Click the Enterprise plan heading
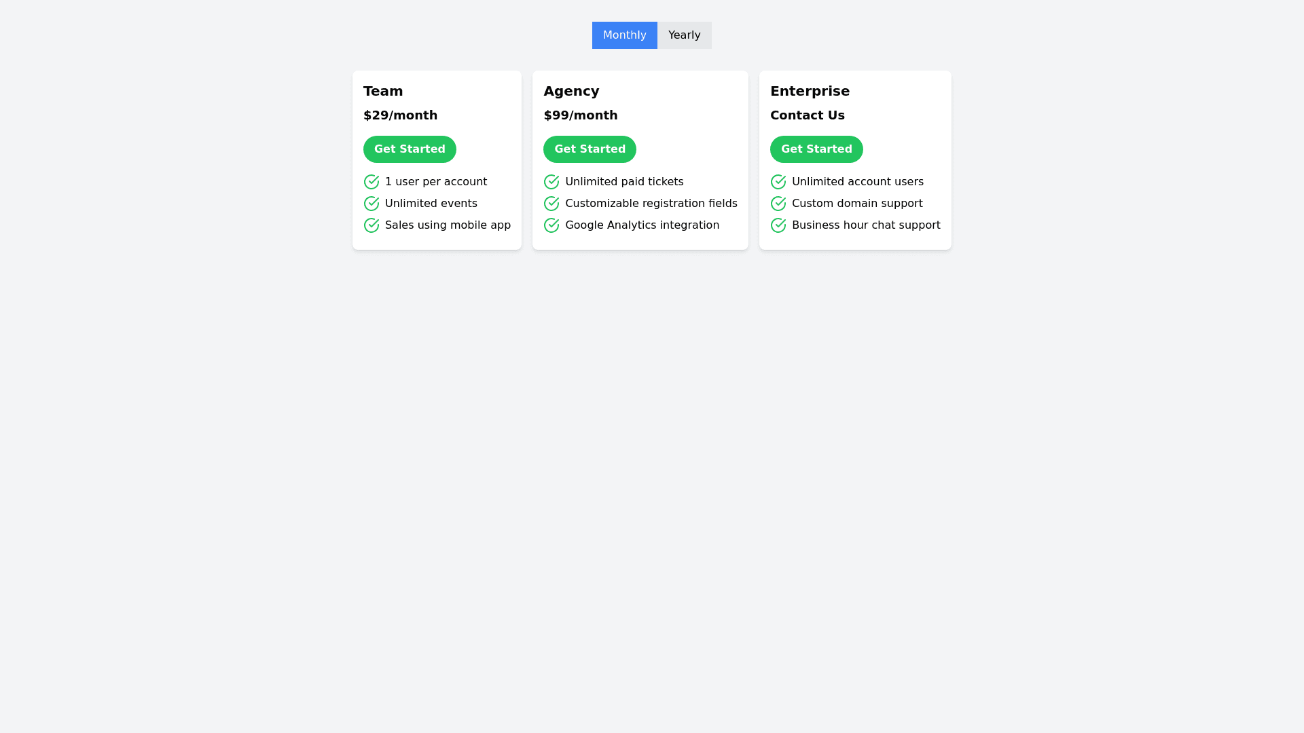 [x=810, y=91]
